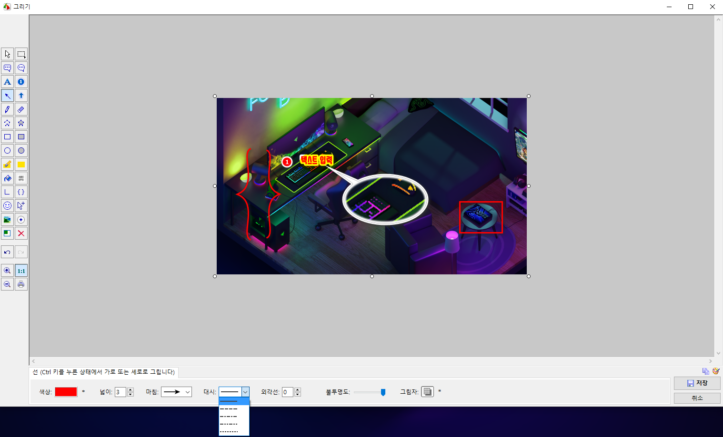The height and width of the screenshot is (437, 723).
Task: Pick the filled polygon tool
Action: 21,123
